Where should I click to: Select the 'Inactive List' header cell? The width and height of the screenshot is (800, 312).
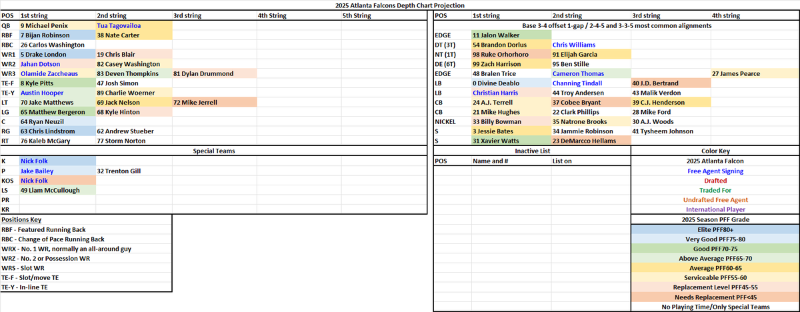coord(531,151)
